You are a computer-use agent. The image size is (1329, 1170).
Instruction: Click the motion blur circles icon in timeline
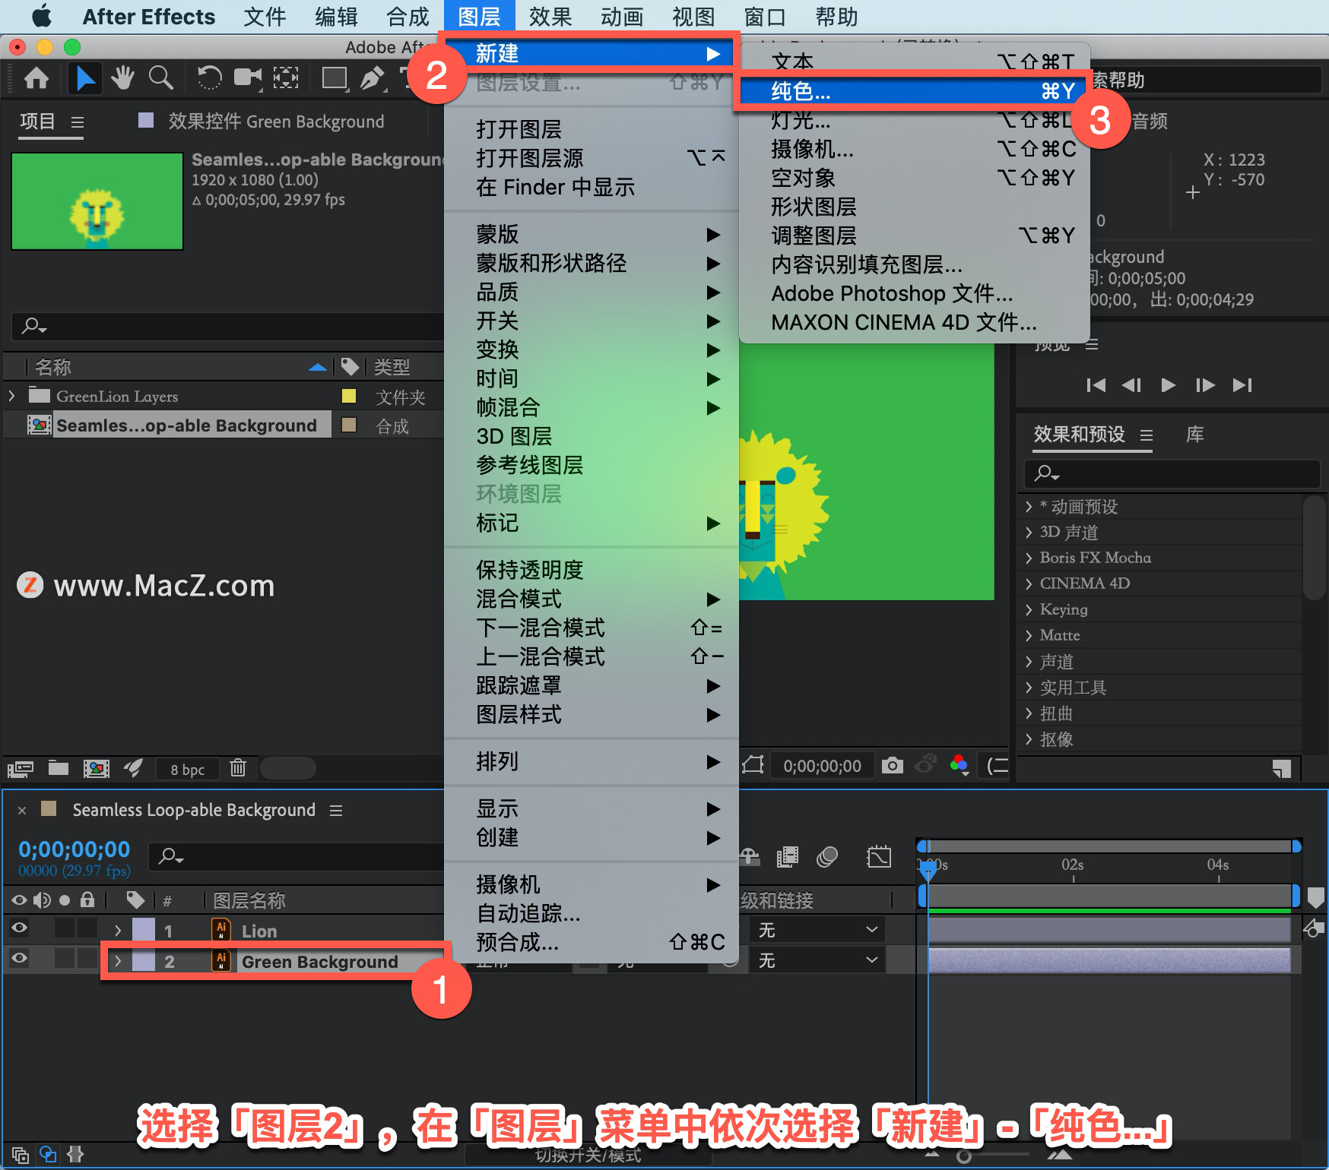pos(827,858)
